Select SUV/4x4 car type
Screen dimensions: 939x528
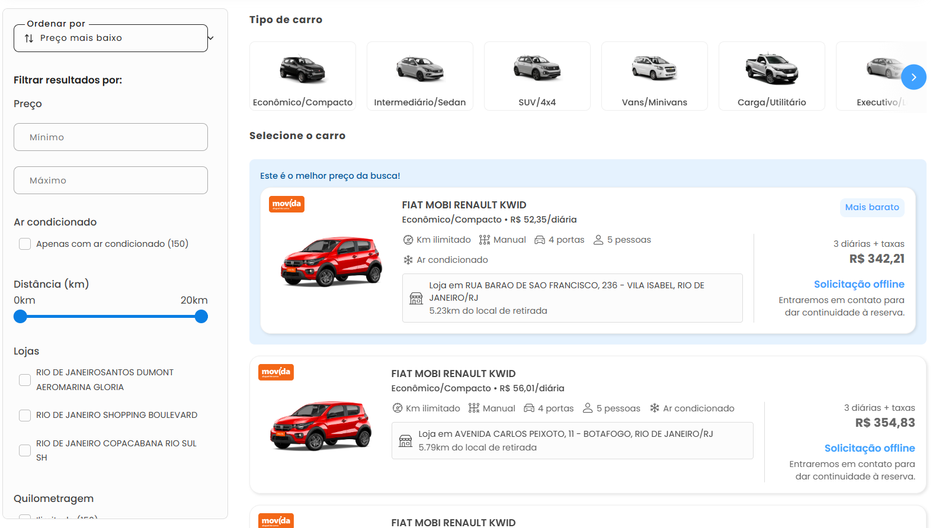537,76
